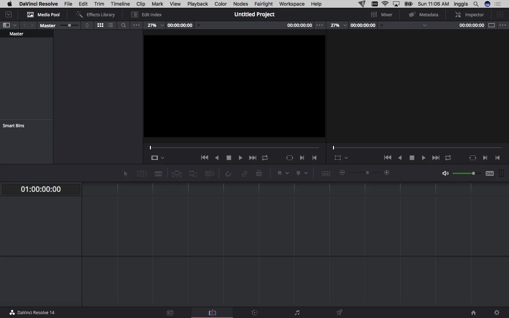The width and height of the screenshot is (509, 318).
Task: Adjust the timeline zoom slider
Action: pos(367,173)
